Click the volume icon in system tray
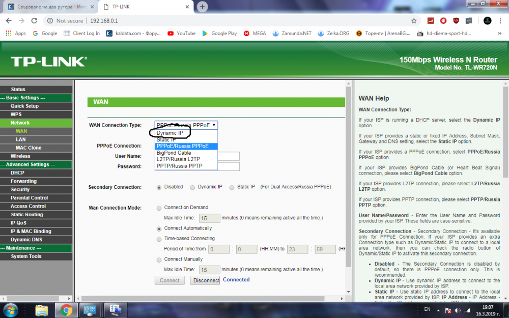Screen dimensions: 509x318 458,311
